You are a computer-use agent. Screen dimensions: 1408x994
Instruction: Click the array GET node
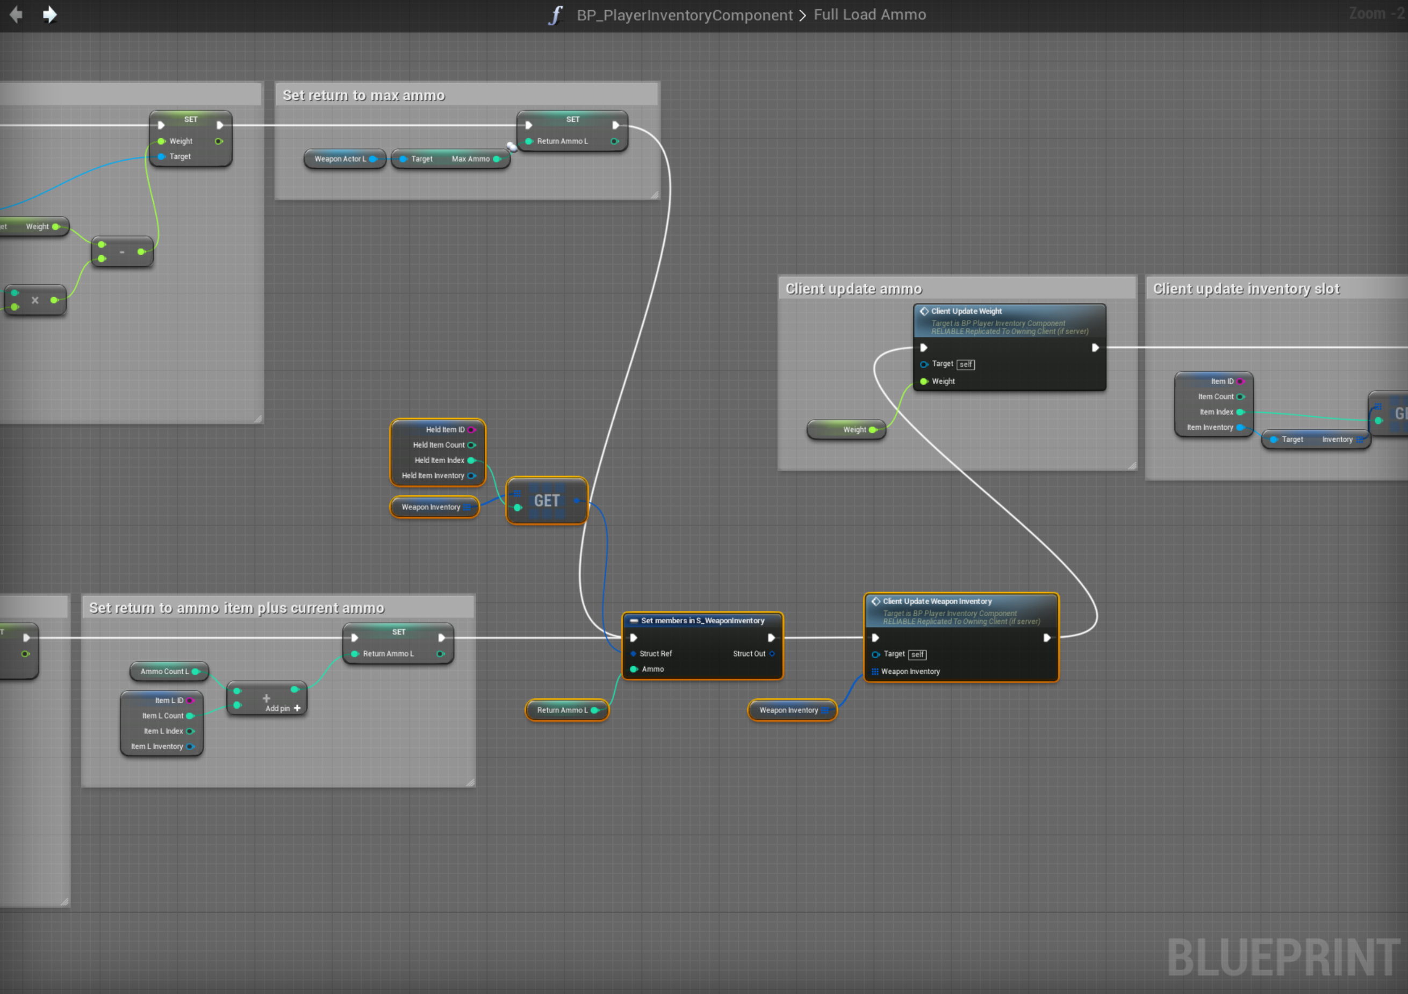547,501
